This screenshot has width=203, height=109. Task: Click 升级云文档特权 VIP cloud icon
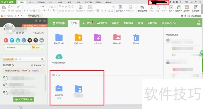click(59, 57)
